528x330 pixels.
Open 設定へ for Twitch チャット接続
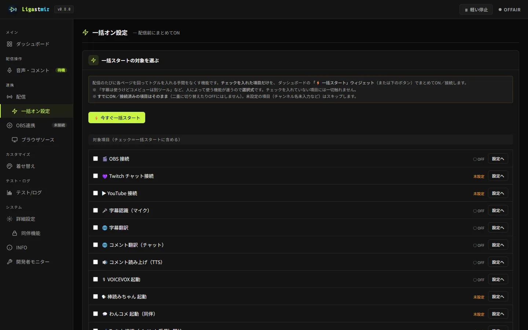(x=498, y=176)
